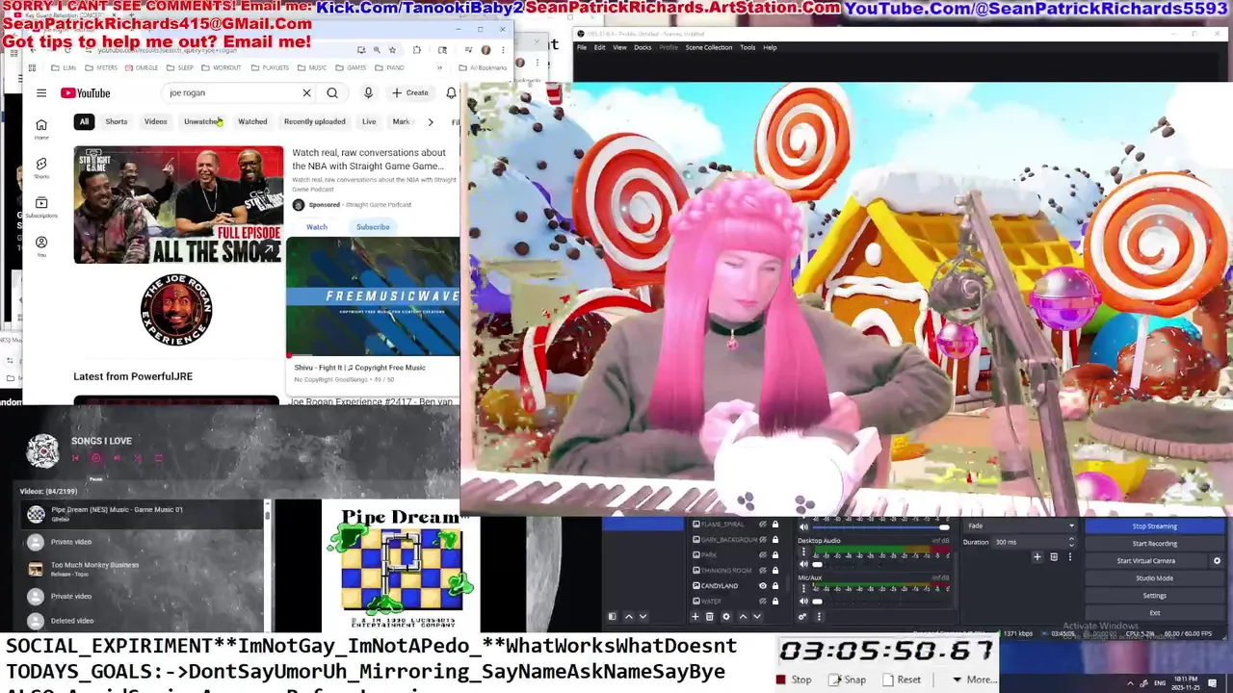Open Mic/Aux three-dot options
The width and height of the screenshot is (1233, 693).
(x=804, y=589)
